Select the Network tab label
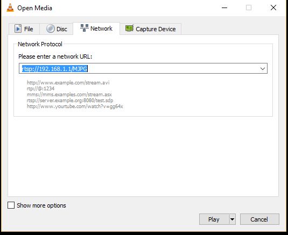 101,29
